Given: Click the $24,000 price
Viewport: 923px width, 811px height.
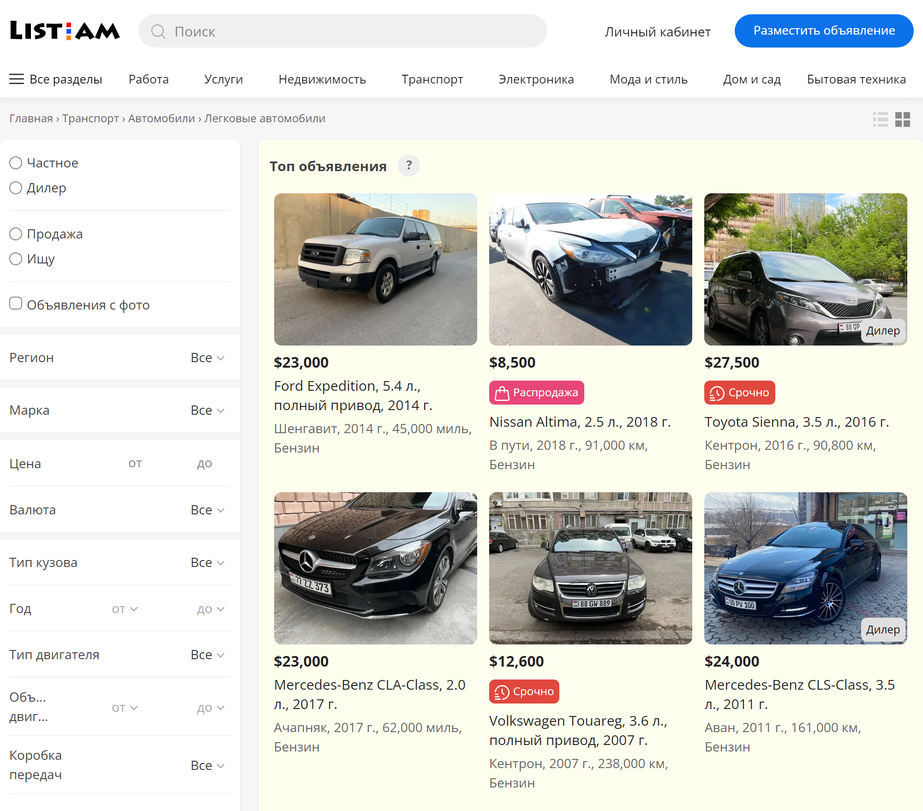Looking at the screenshot, I should tap(732, 661).
